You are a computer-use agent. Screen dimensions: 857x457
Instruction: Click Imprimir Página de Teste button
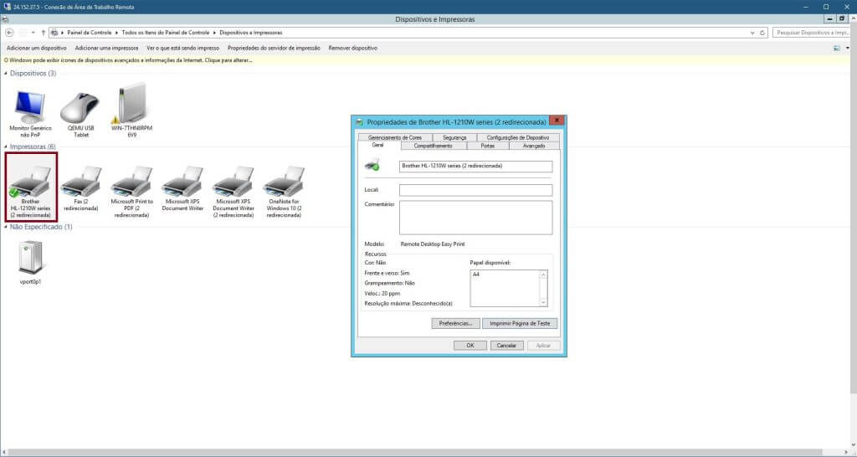tap(520, 324)
